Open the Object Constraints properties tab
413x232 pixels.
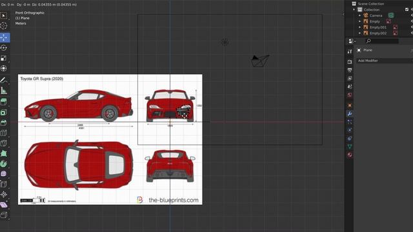350,138
